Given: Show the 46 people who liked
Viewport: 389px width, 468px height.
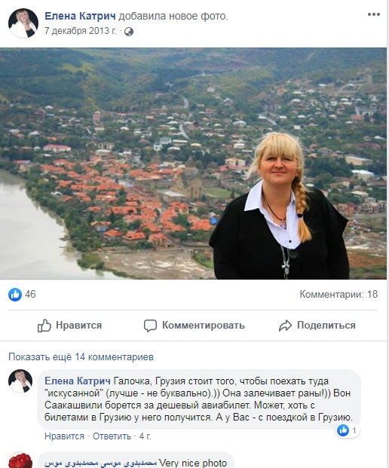Looking at the screenshot, I should [x=30, y=295].
